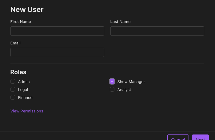Screen dimensions: 215x140
Task: Click the "Analyst" role label
Action: click(124, 90)
